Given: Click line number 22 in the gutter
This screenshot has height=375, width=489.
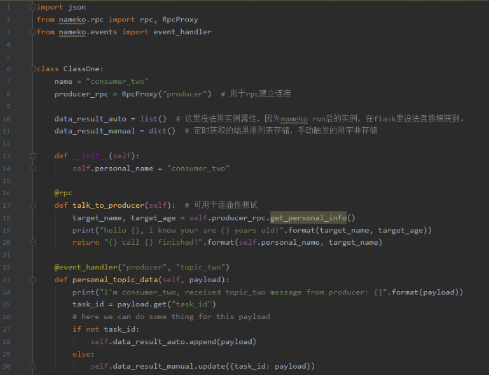Looking at the screenshot, I should 6,268.
